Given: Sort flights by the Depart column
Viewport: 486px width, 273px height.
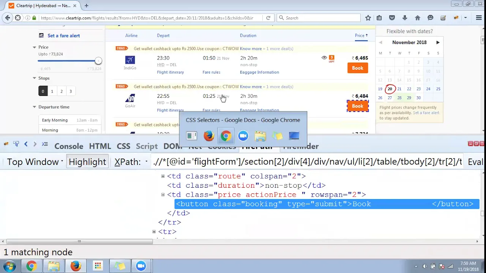Looking at the screenshot, I should coord(163,36).
